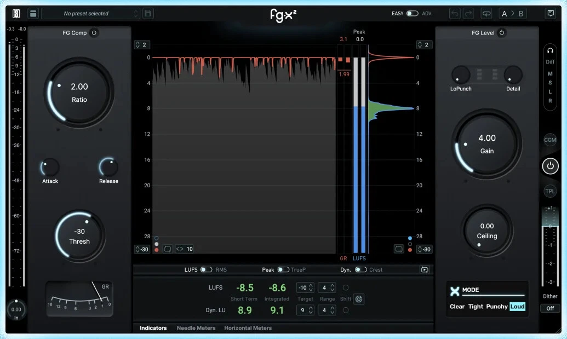This screenshot has width=567, height=339.
Task: Toggle Dyn./Crest switch
Action: click(361, 269)
